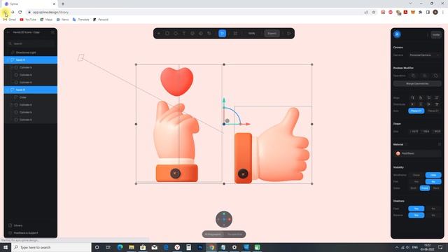Click the Windows Start button

point(6,247)
